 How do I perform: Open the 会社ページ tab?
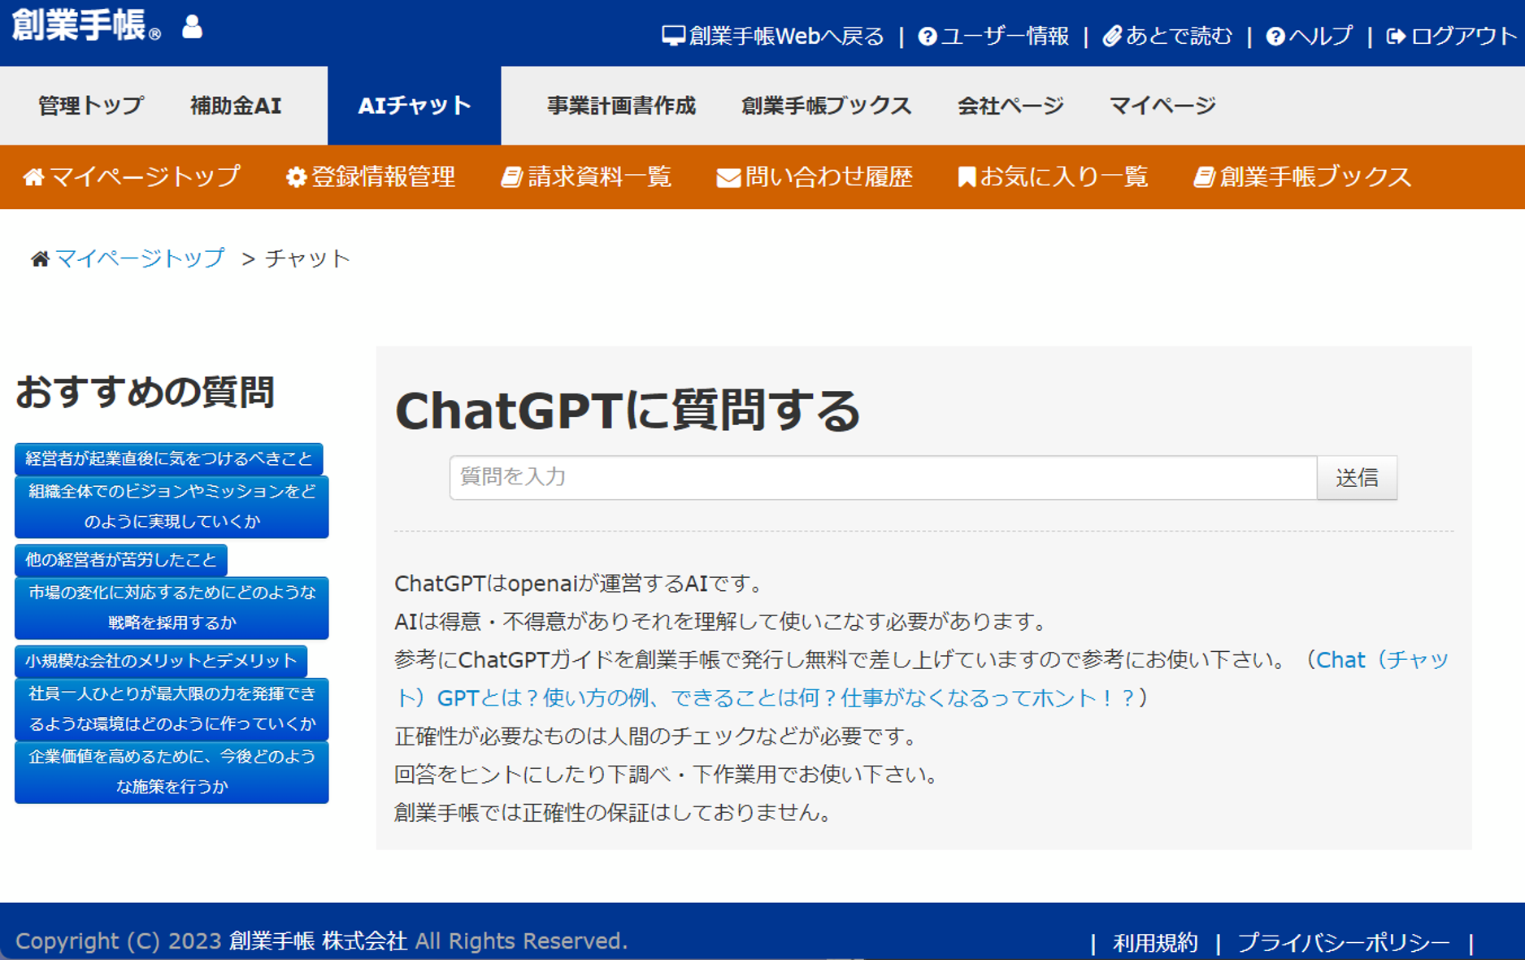point(1010,106)
